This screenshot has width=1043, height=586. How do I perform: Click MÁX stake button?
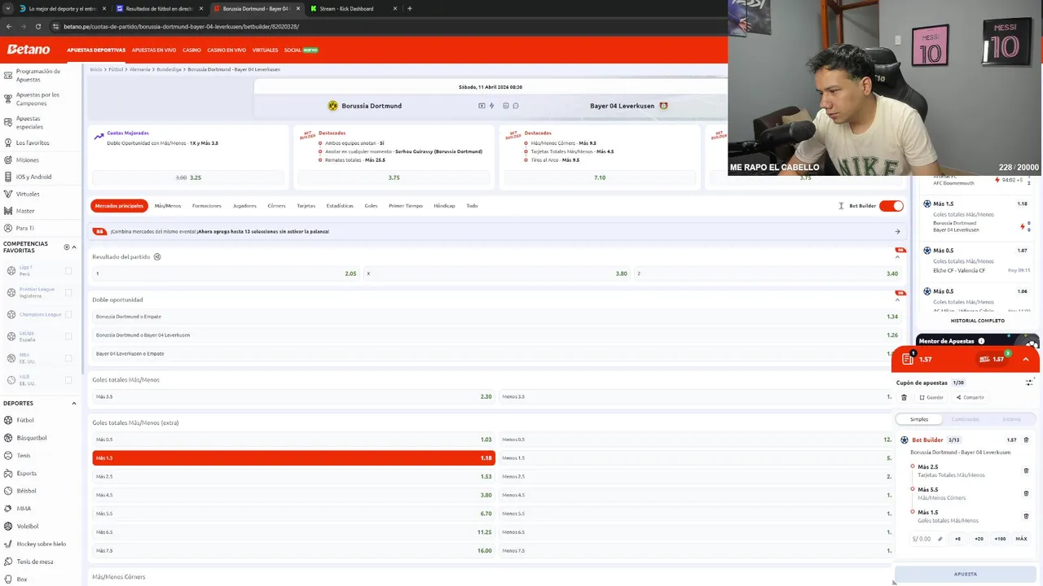point(1021,539)
